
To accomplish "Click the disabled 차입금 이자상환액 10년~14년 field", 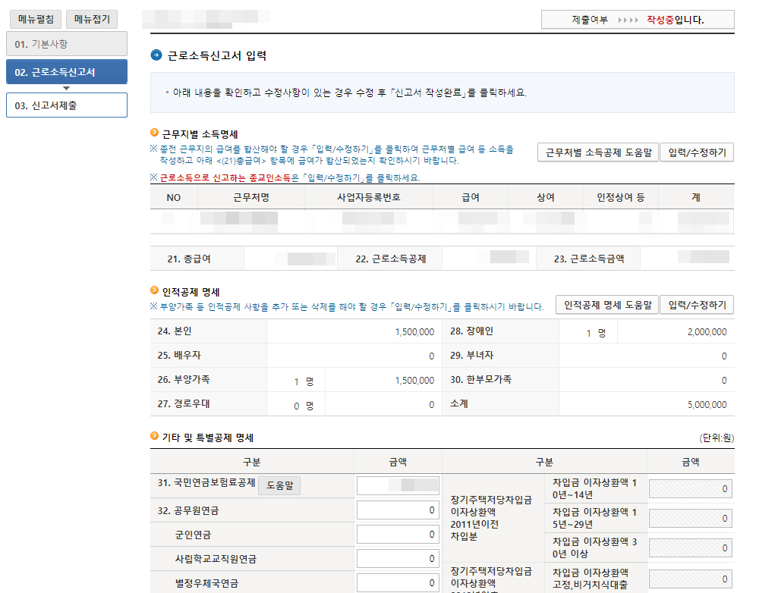I will click(691, 489).
